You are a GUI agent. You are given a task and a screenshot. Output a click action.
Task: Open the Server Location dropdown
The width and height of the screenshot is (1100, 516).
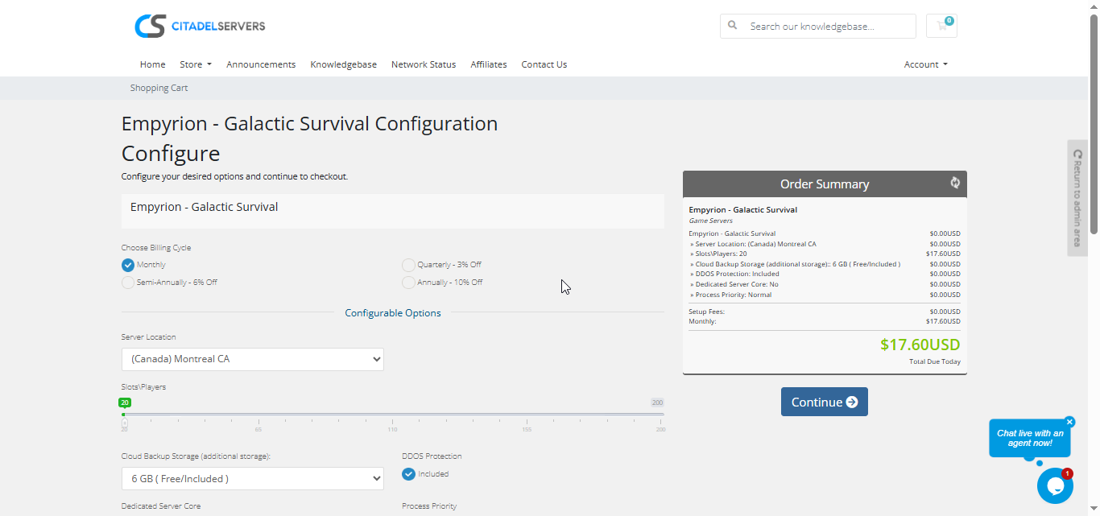click(252, 359)
